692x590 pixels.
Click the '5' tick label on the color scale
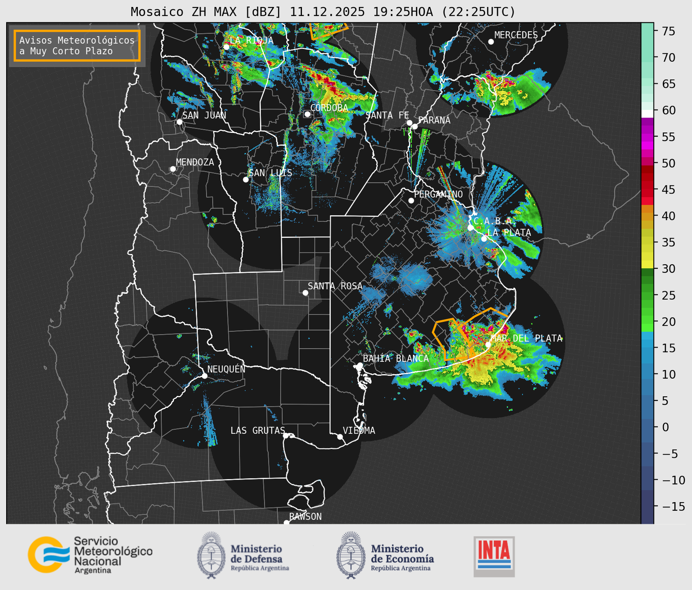coord(665,401)
